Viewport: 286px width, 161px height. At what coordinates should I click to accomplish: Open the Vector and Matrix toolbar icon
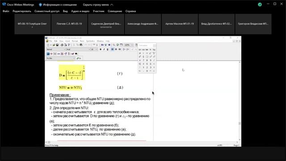pos(55,54)
